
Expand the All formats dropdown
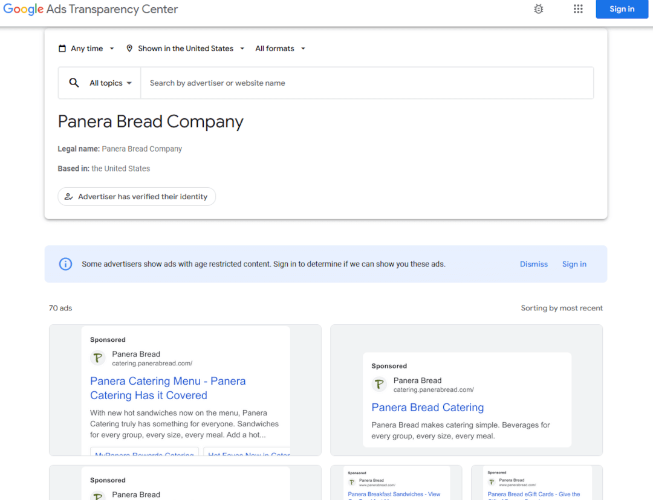pos(280,48)
